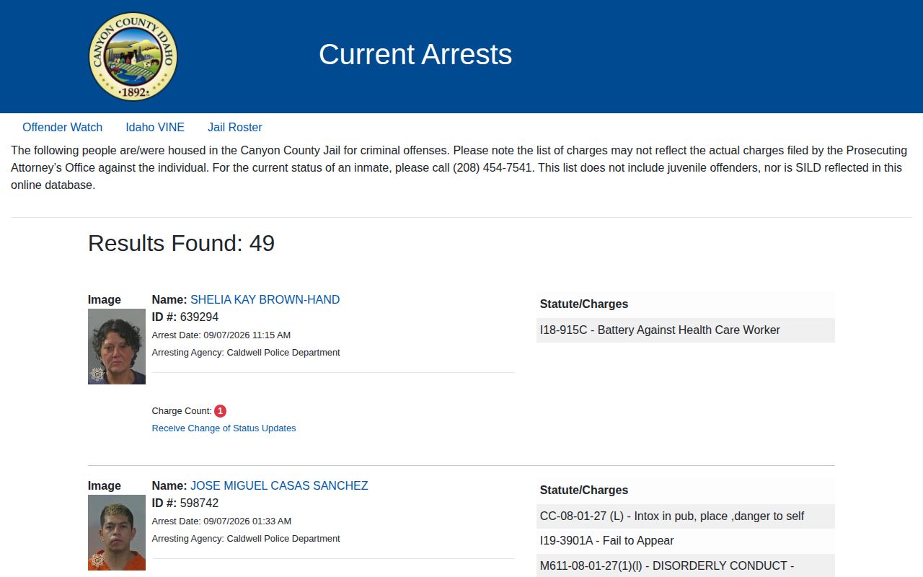923x577 pixels.
Task: Click arrest date 09/07/2026 01:33 AM
Action: 221,521
